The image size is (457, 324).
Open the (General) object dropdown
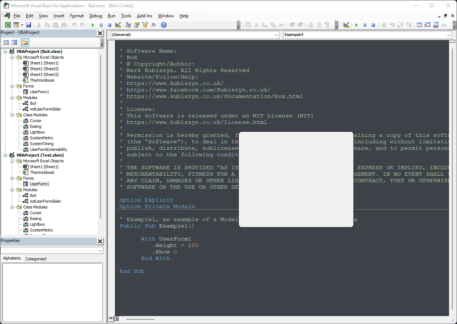point(276,35)
